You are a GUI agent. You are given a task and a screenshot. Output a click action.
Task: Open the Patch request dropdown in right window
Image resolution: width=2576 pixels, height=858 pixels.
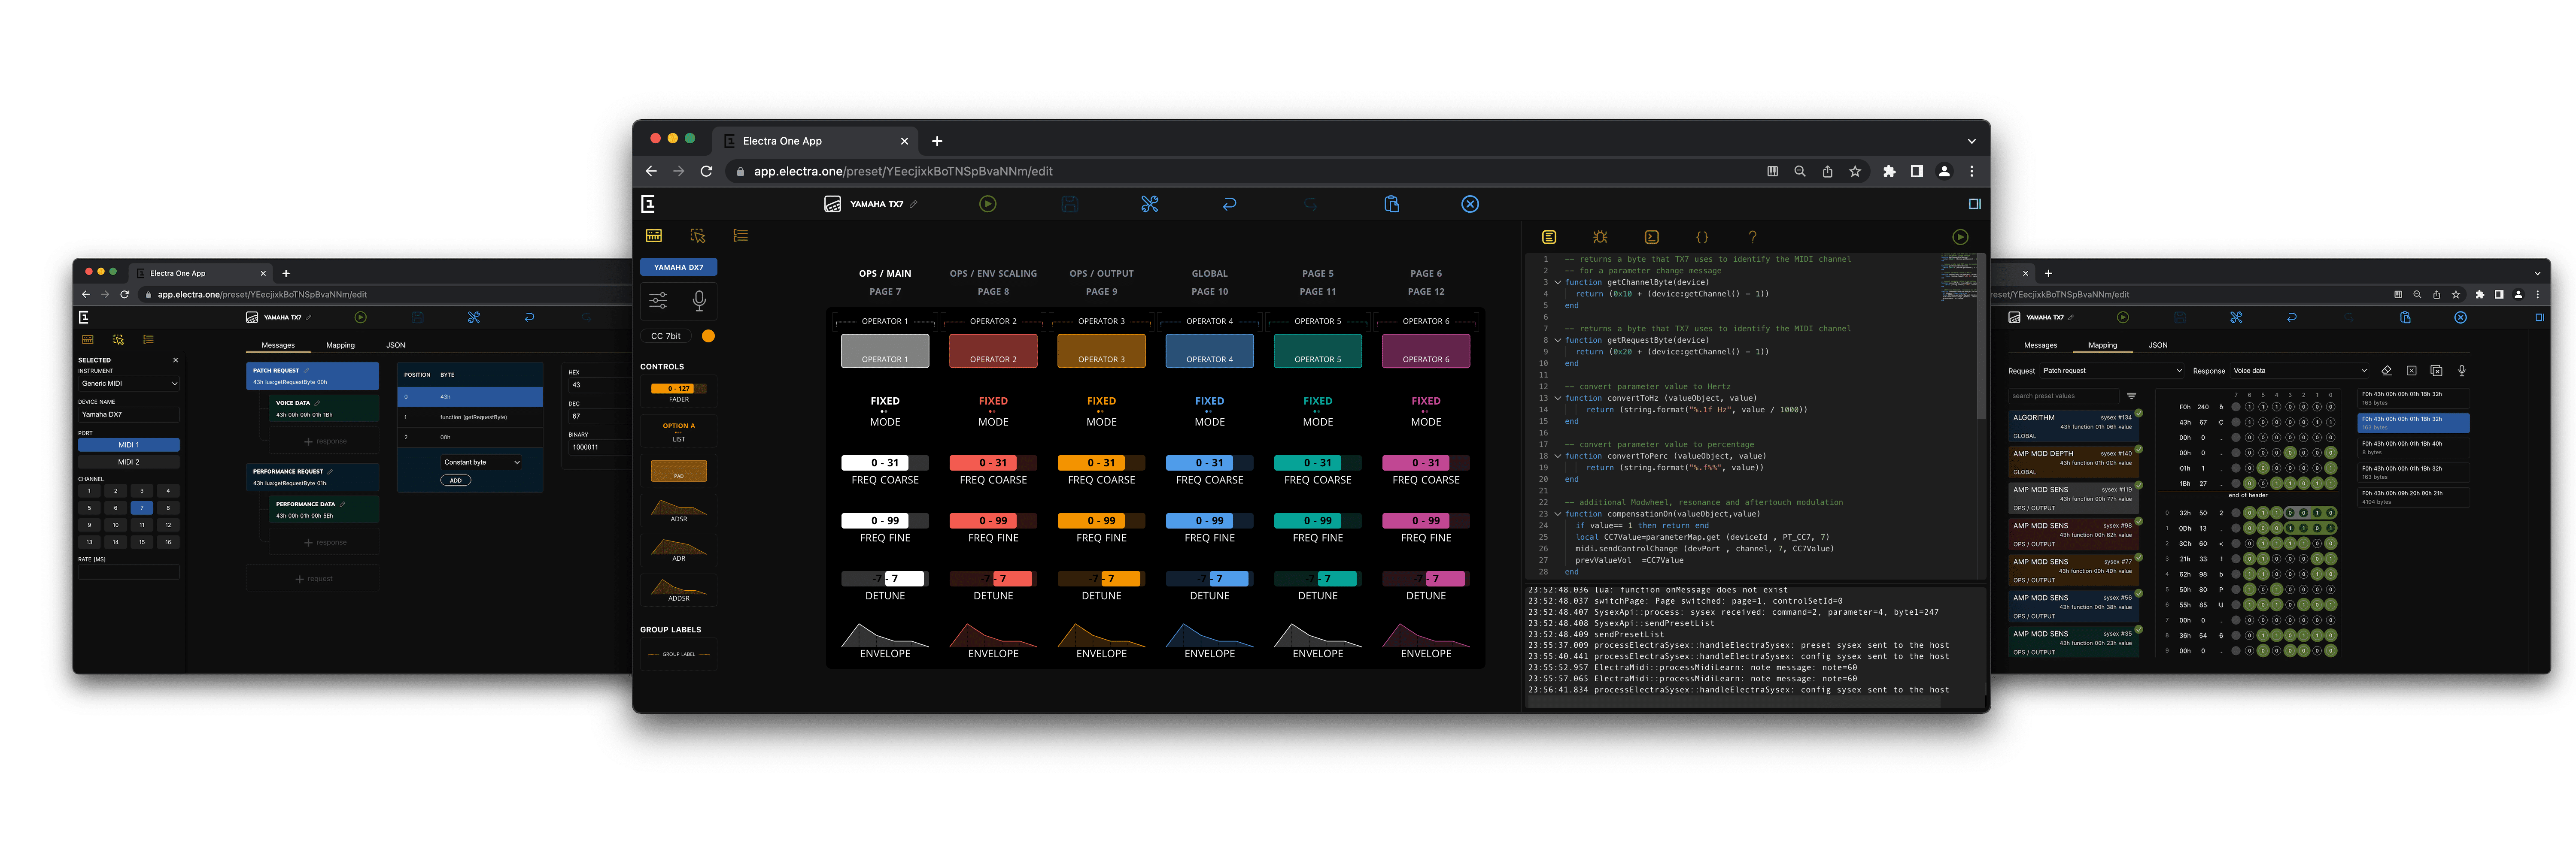pyautogui.click(x=2112, y=371)
